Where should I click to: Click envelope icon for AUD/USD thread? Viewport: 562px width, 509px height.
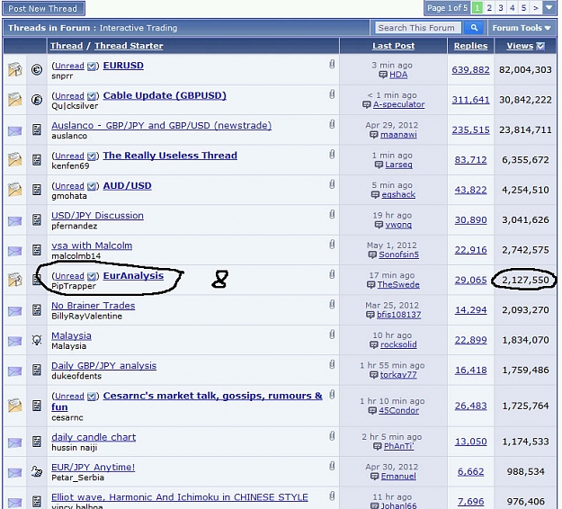coord(14,190)
